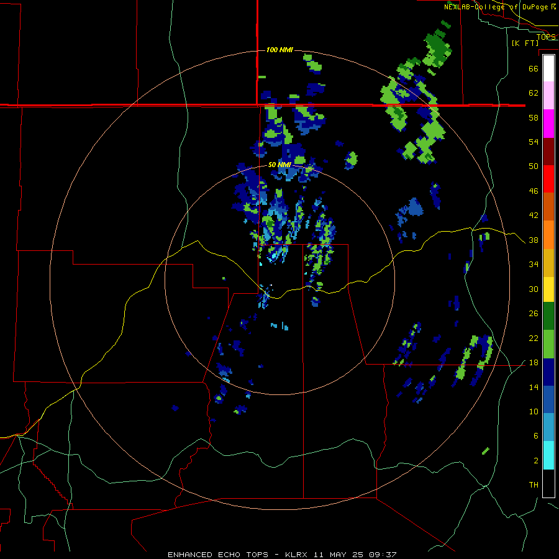
Task: Click the 6 value on legend
Action: click(536, 436)
